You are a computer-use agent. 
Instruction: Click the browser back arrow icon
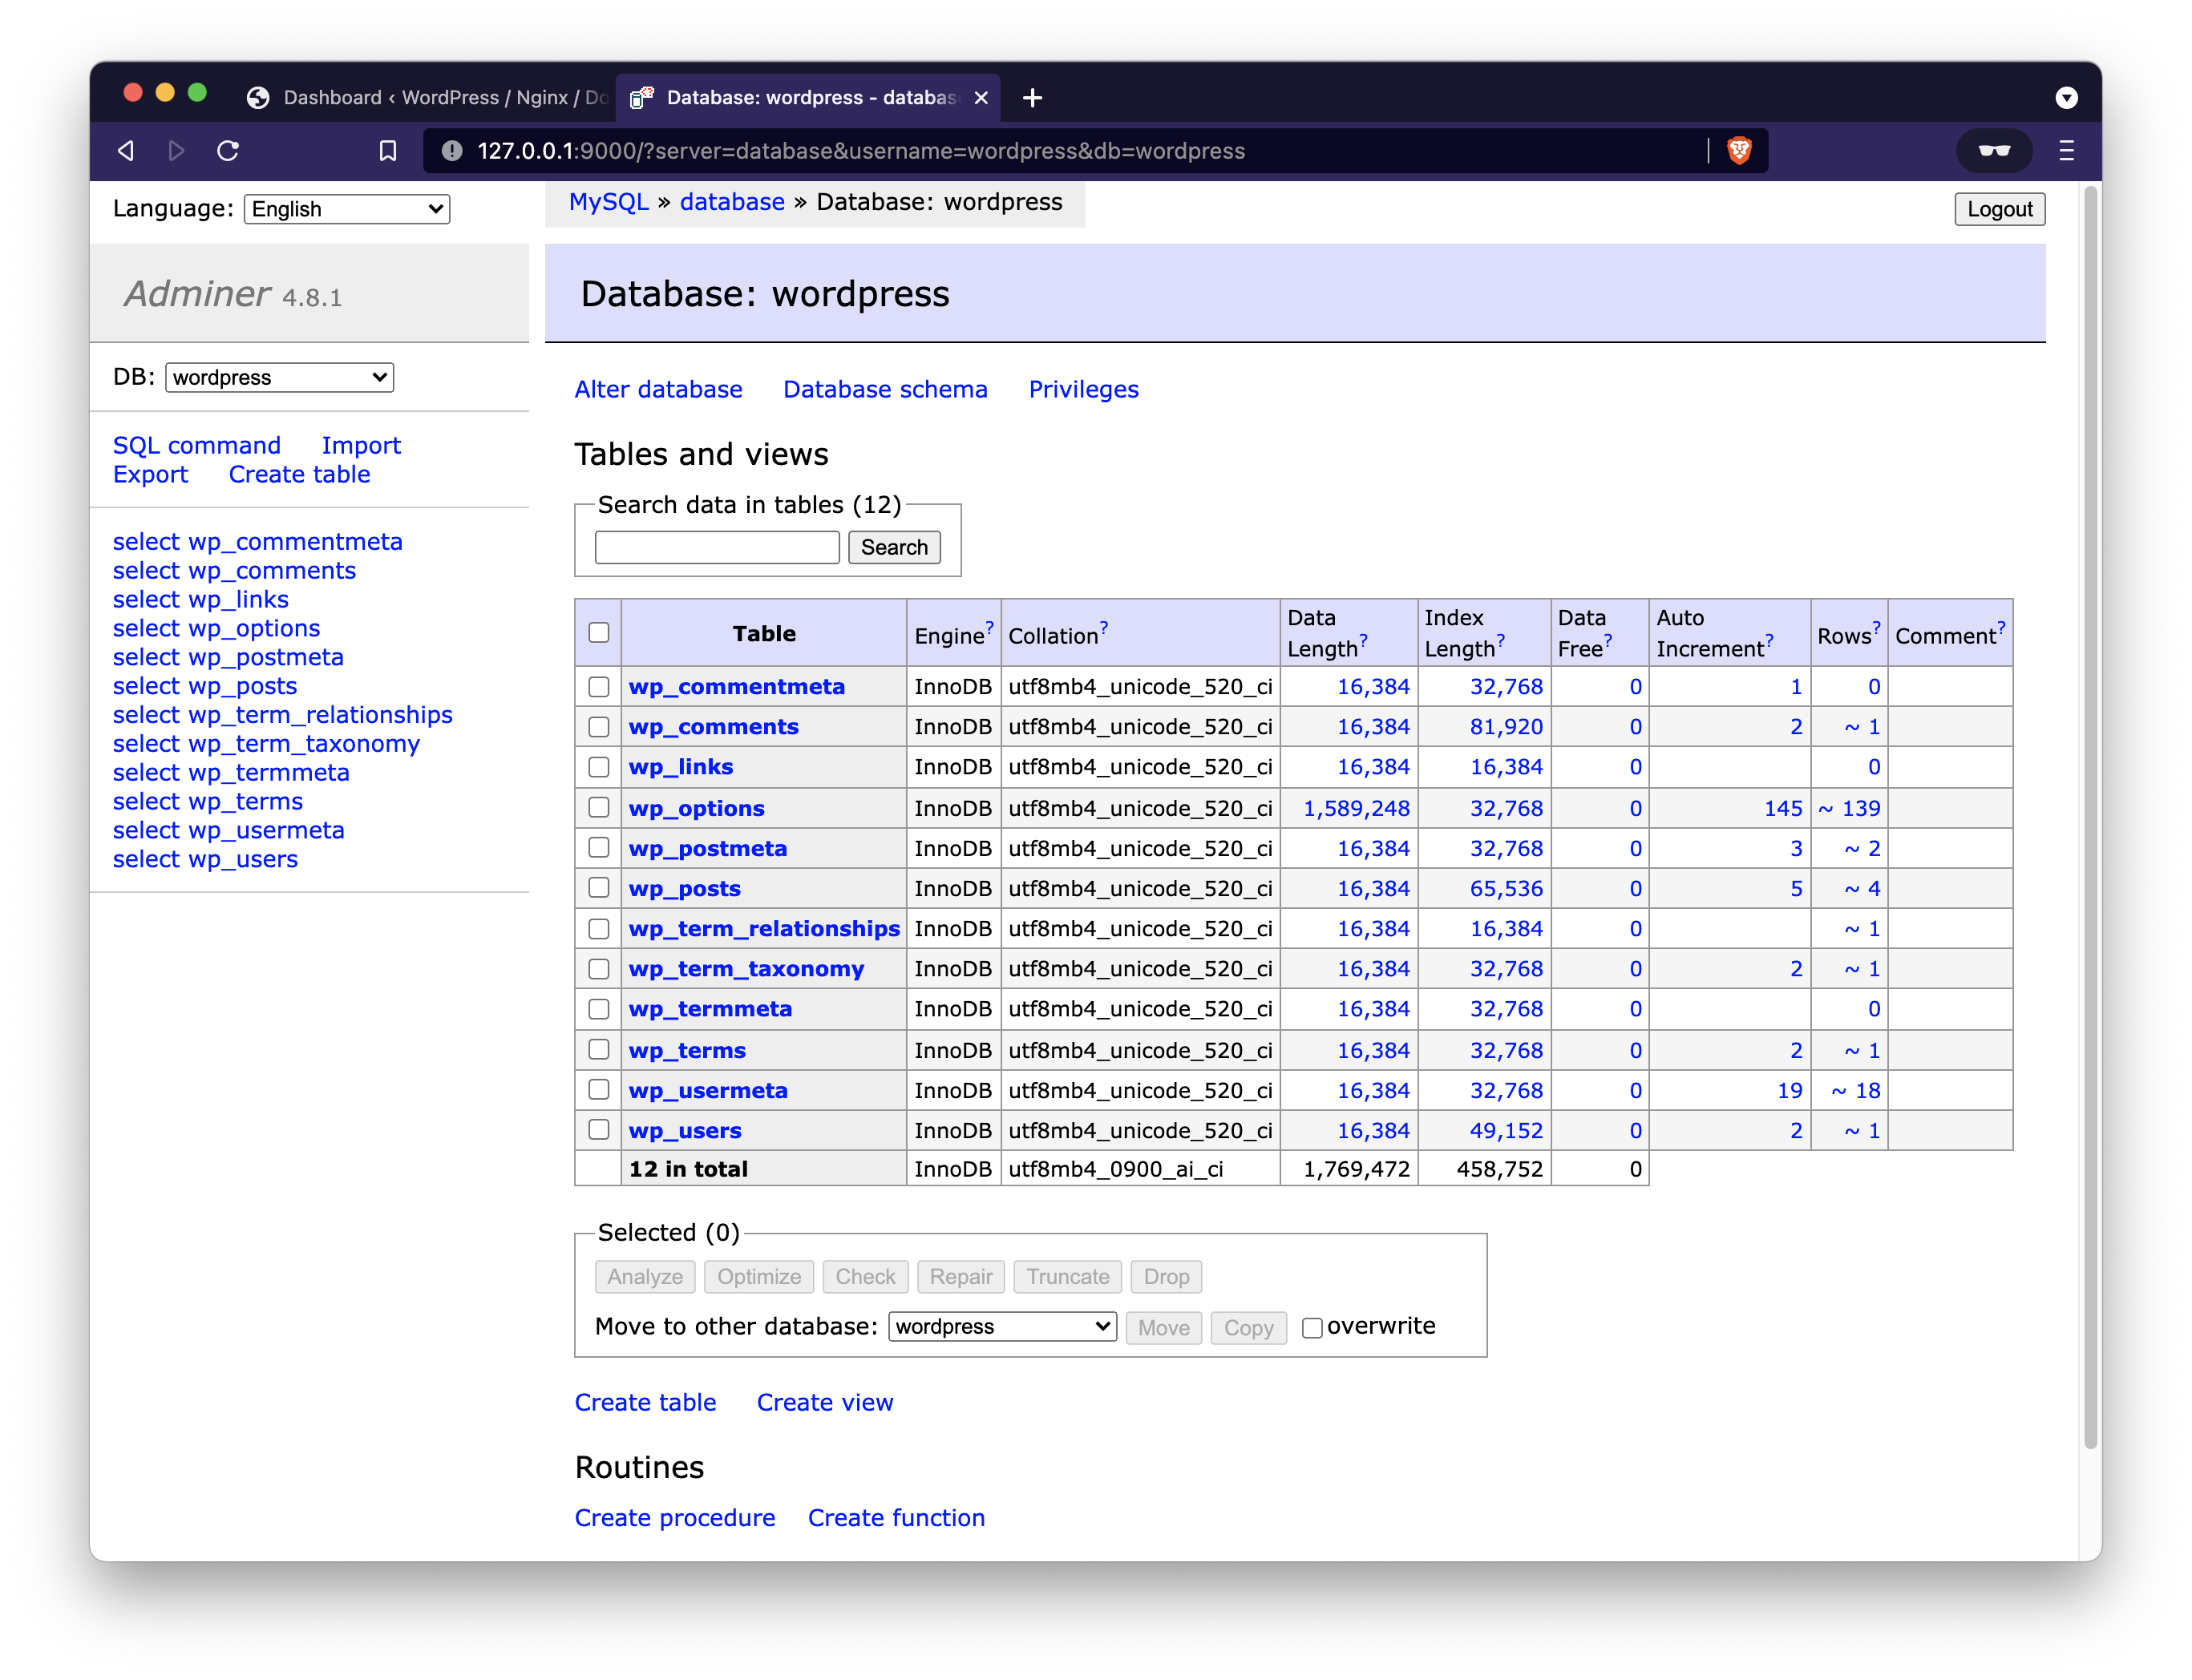click(126, 151)
